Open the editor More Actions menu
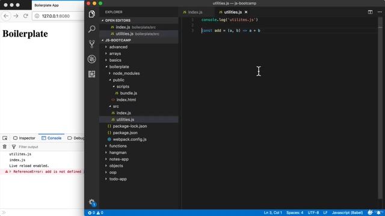Viewport: 385px width, 216px height. (380, 12)
